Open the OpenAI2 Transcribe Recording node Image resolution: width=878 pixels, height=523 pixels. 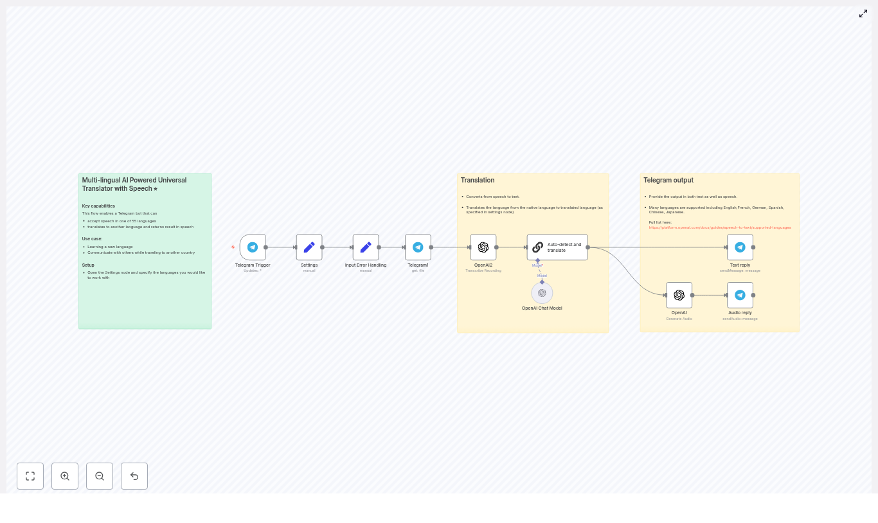coord(483,247)
